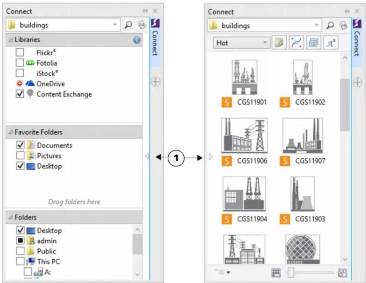
Task: Click refresh icon in right Connect panel
Action: point(343,25)
